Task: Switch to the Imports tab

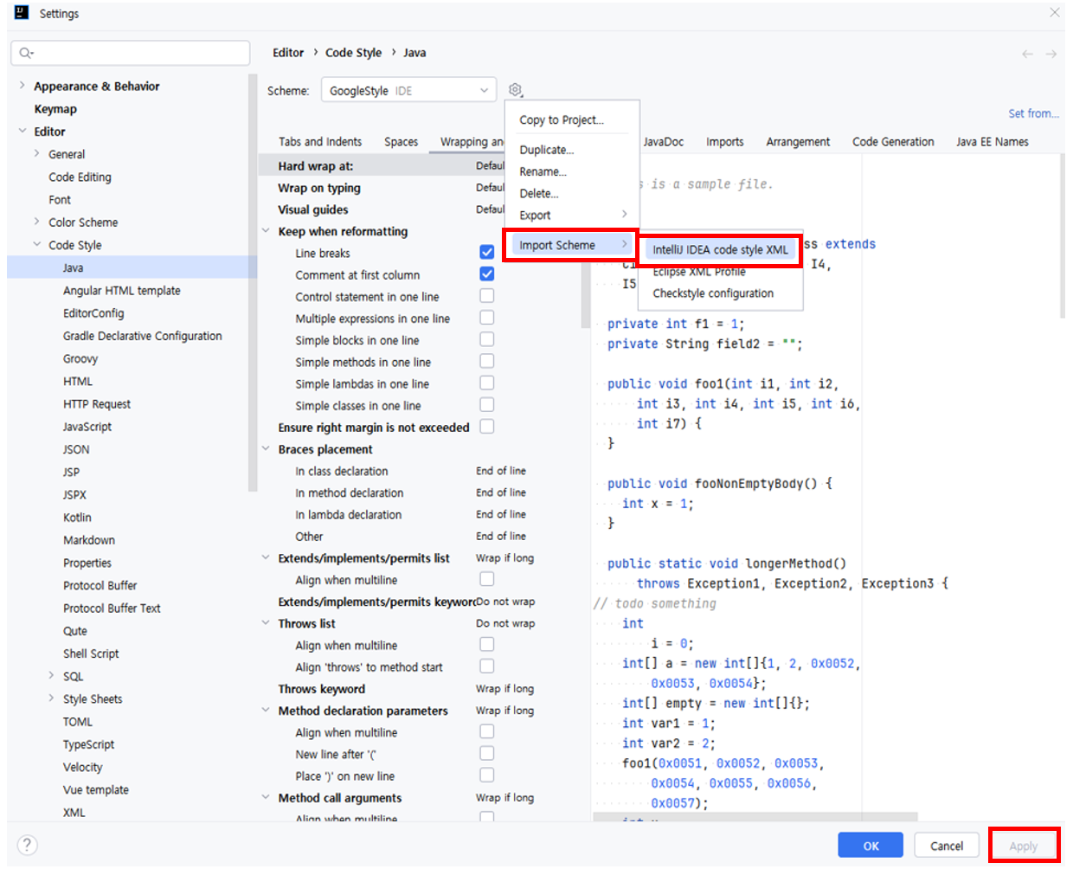Action: [x=724, y=142]
